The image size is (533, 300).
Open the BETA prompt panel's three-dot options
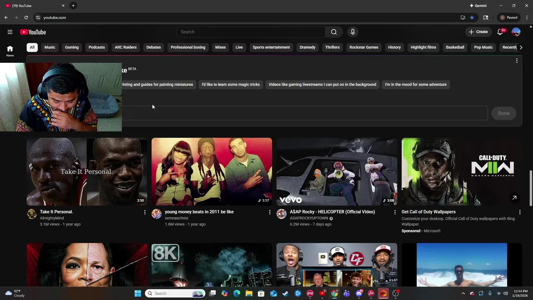click(517, 61)
